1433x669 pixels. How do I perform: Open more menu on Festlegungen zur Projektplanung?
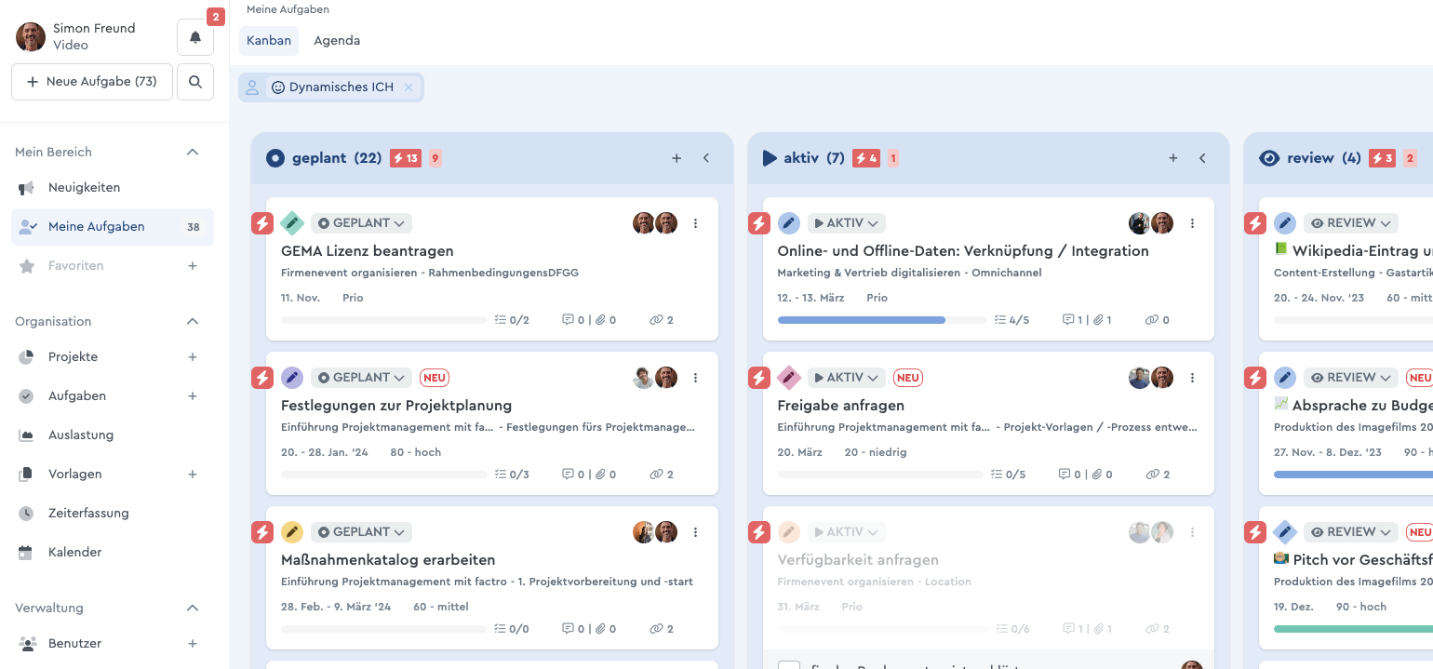click(696, 378)
